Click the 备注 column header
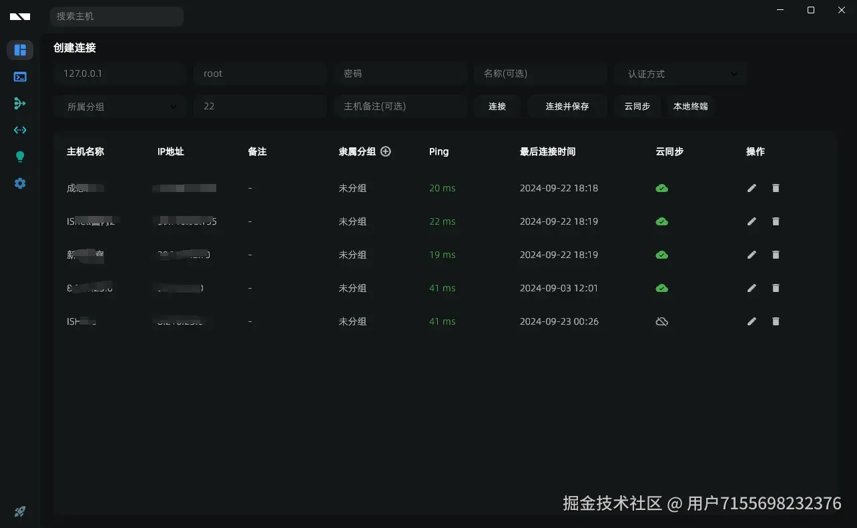The width and height of the screenshot is (857, 528). pos(257,151)
